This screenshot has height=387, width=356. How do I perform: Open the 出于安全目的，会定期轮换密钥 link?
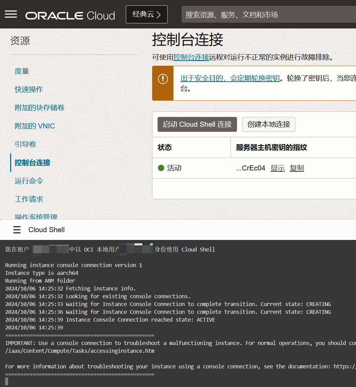click(230, 78)
